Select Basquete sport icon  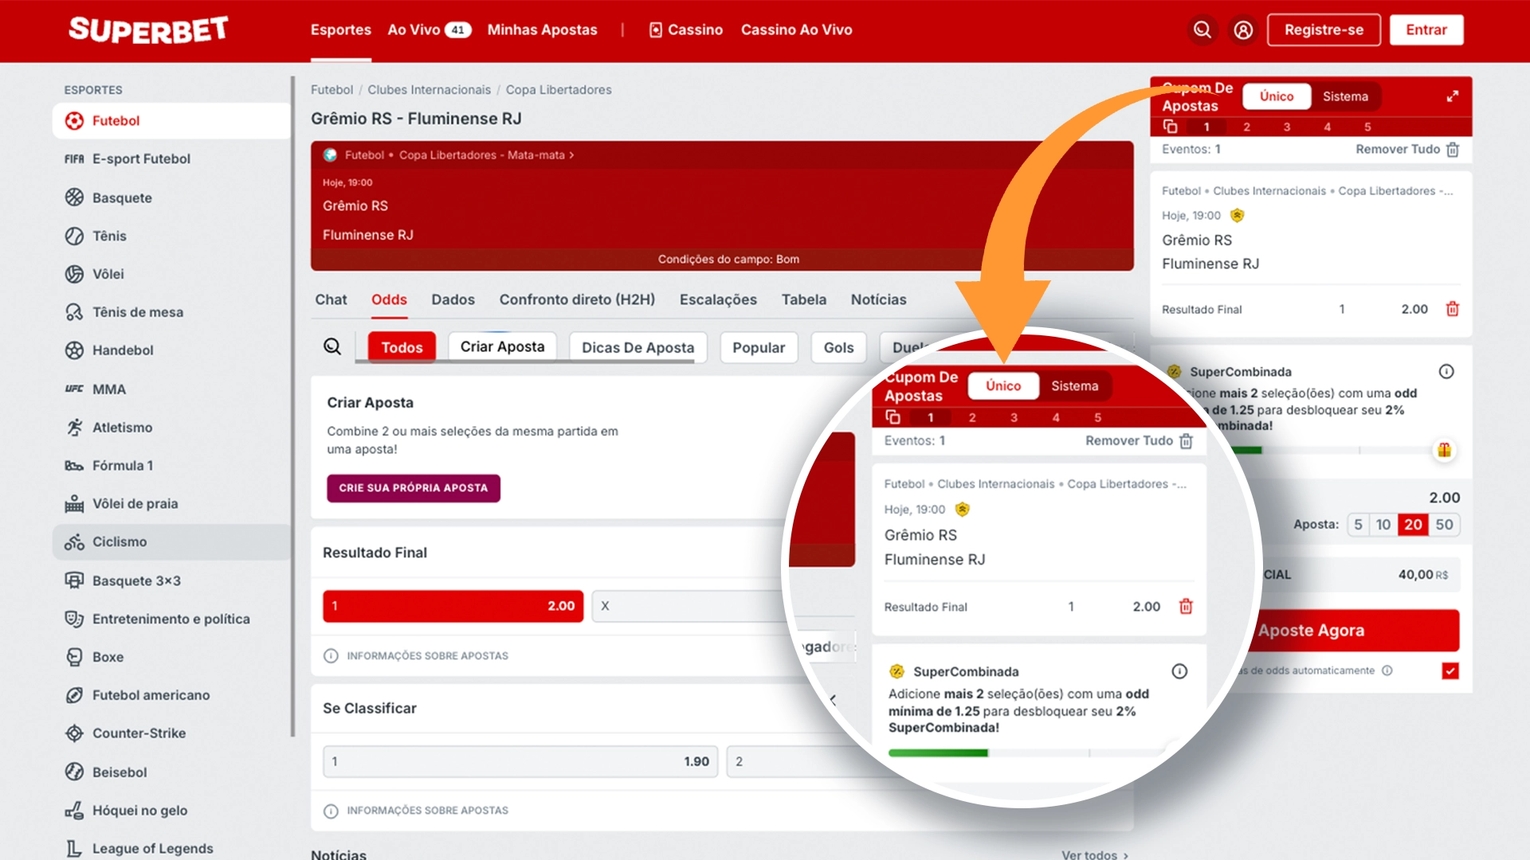pyautogui.click(x=74, y=197)
